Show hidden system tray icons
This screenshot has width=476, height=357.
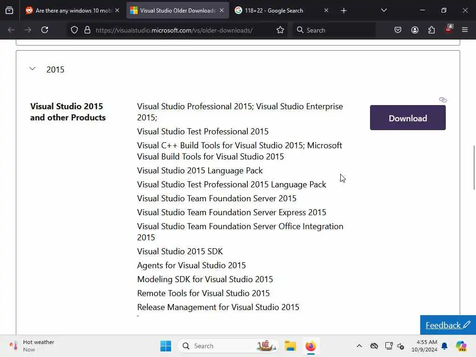359,346
